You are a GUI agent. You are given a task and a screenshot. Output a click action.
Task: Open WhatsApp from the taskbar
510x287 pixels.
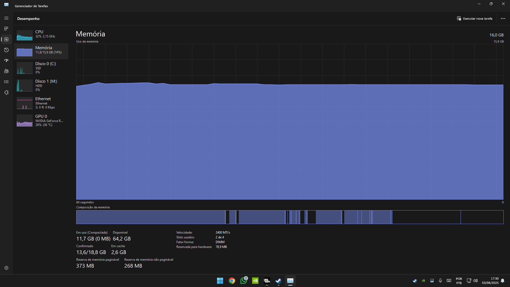click(x=243, y=281)
